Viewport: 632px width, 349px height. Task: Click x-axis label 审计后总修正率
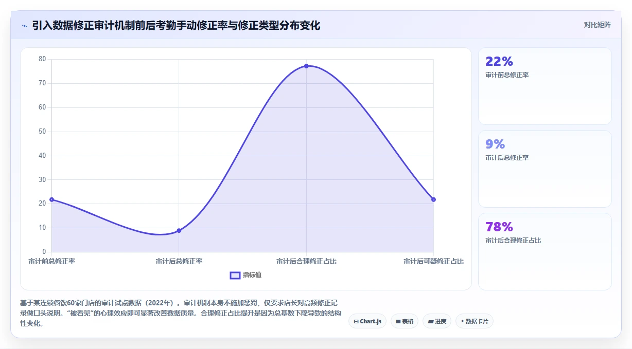[179, 261]
